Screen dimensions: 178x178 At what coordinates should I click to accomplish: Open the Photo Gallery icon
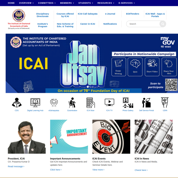click(x=128, y=103)
